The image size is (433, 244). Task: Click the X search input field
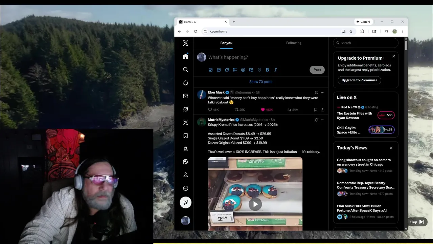click(x=366, y=43)
